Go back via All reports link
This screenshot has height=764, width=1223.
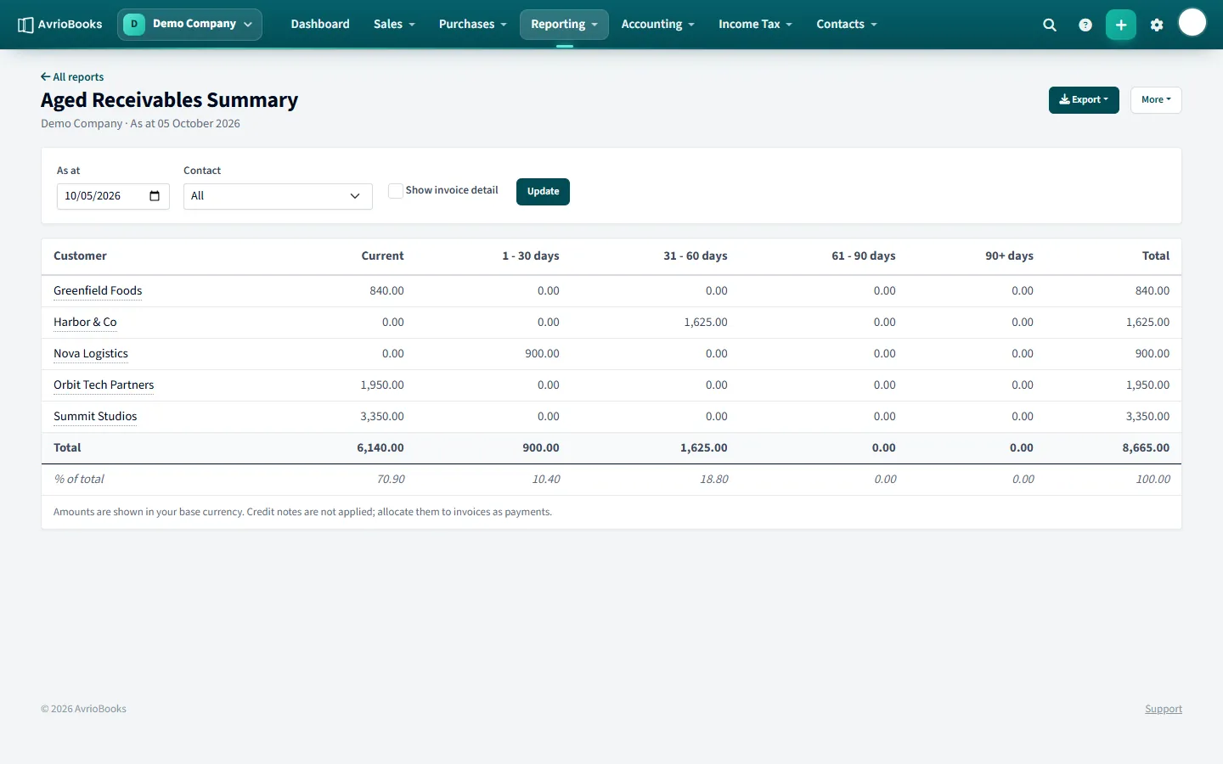click(x=72, y=77)
